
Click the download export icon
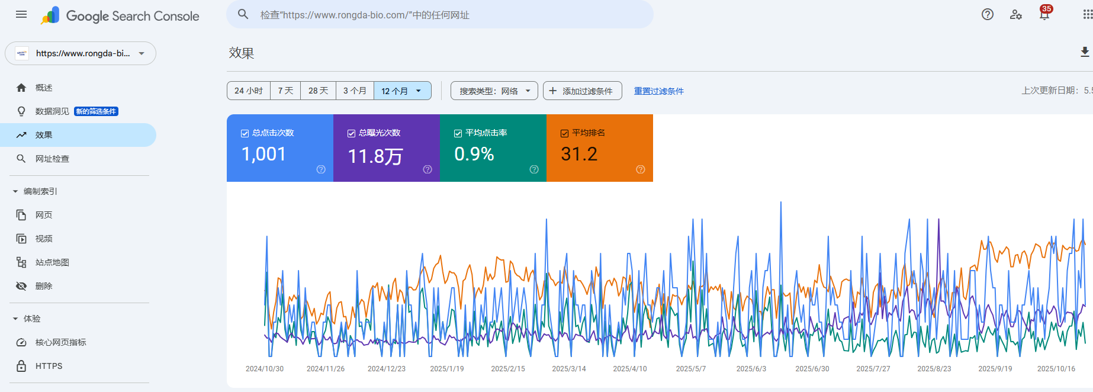point(1084,52)
